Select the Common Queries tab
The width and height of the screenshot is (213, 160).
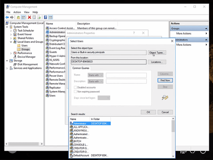pos(81,68)
